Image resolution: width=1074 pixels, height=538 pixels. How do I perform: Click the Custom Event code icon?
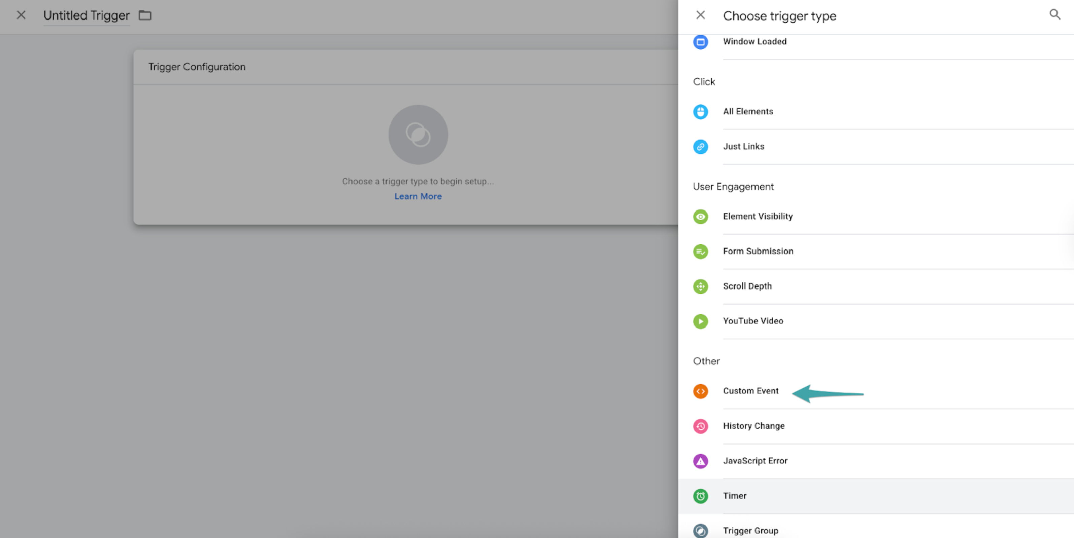click(700, 391)
